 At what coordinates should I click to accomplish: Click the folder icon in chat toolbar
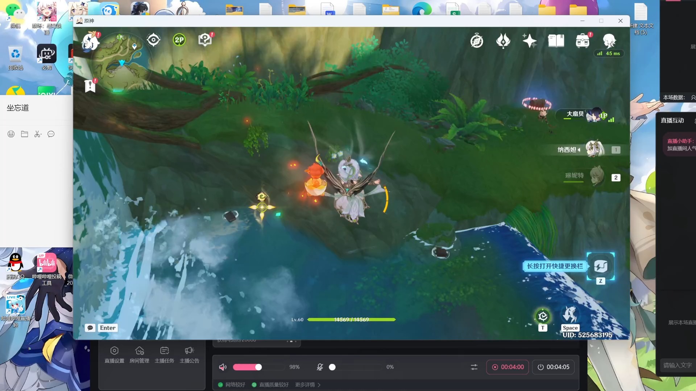pos(25,134)
